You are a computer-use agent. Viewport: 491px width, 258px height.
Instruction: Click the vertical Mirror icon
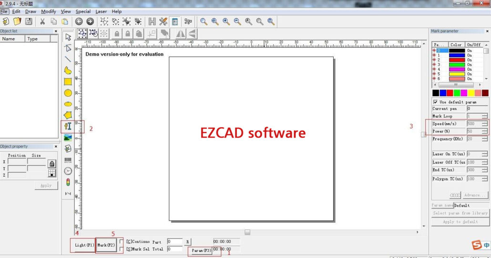pyautogui.click(x=192, y=33)
